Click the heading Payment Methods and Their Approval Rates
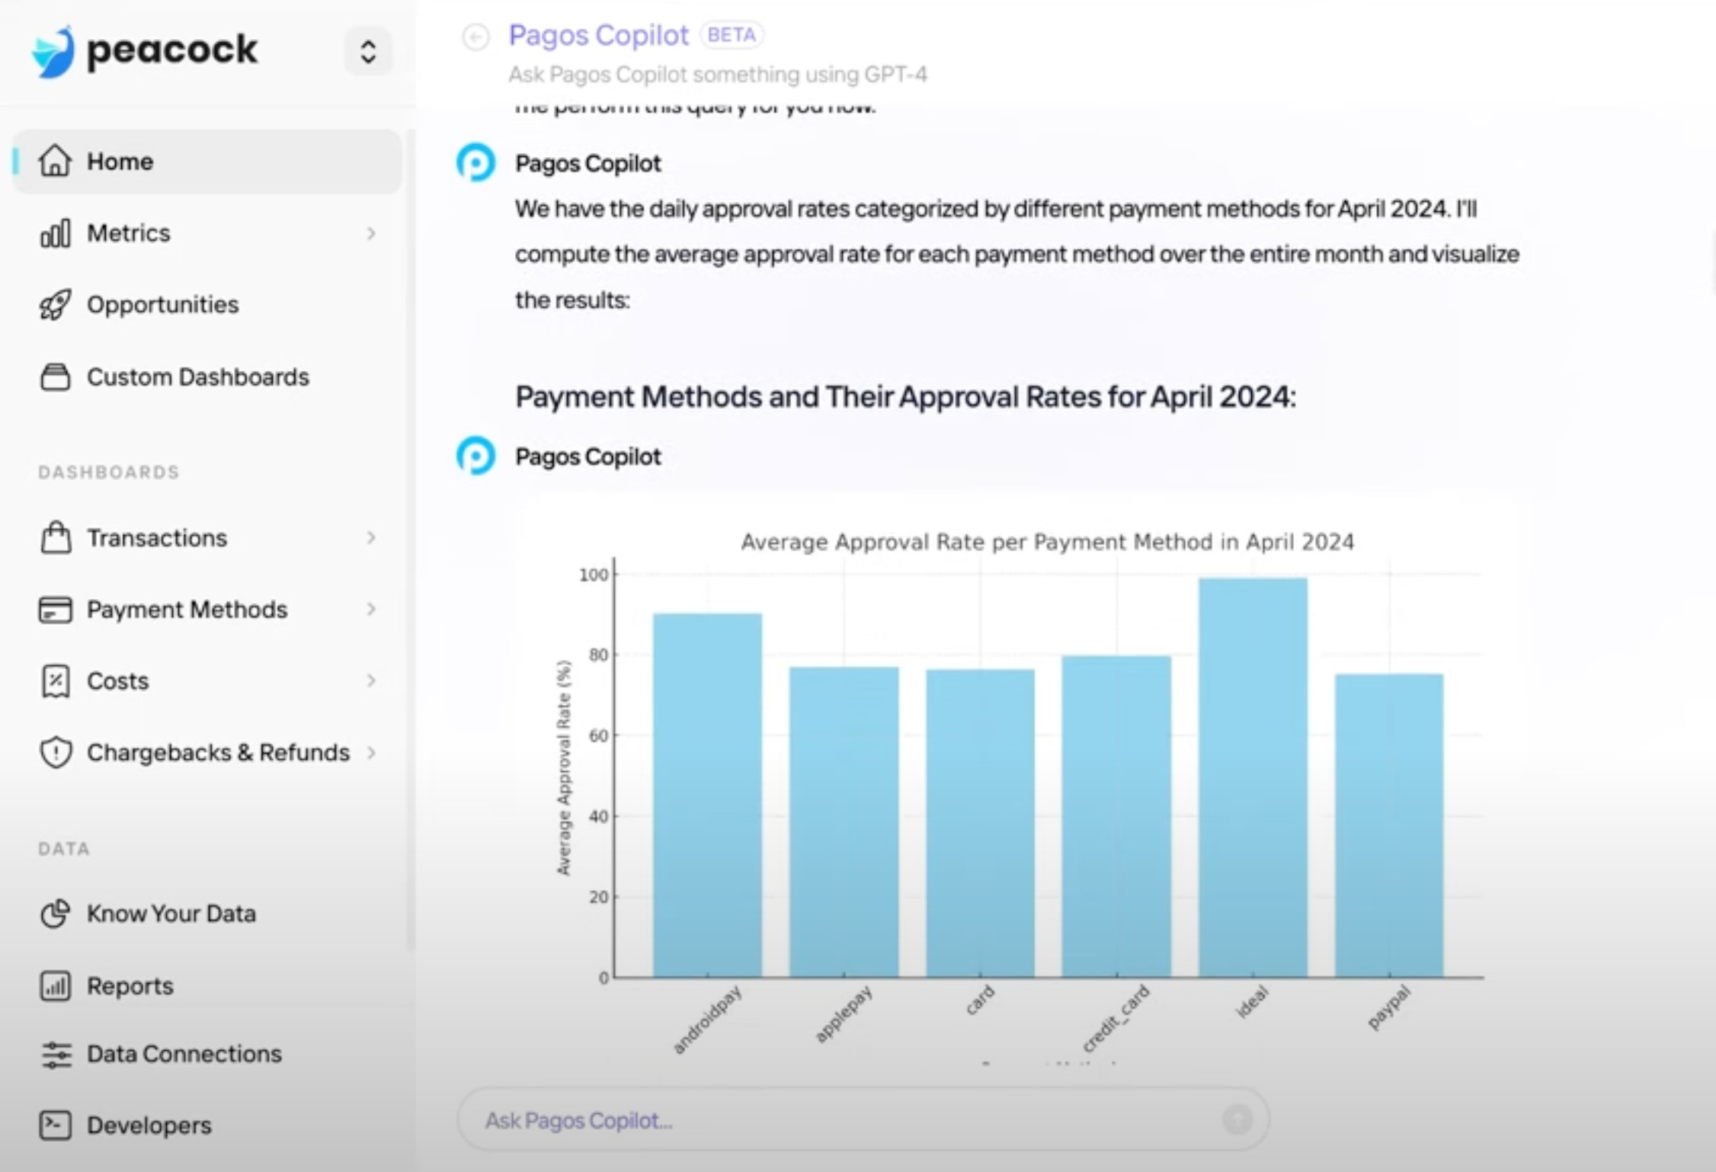Screen dimensions: 1716x1172 [905, 397]
